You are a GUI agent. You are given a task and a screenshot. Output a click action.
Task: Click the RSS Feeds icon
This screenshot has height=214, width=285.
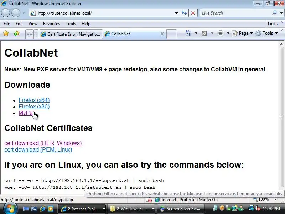(204, 33)
